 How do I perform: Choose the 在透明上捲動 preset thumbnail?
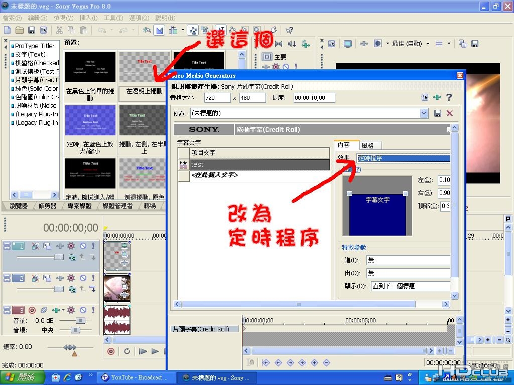144,67
